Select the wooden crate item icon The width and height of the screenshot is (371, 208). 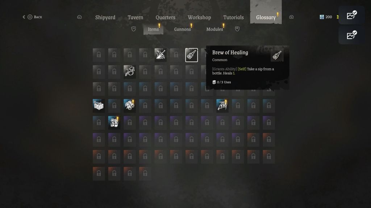point(99,106)
